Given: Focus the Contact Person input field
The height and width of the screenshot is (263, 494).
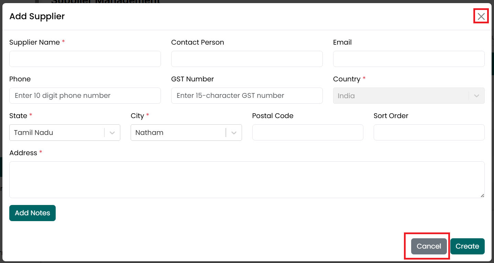Looking at the screenshot, I should pyautogui.click(x=247, y=59).
